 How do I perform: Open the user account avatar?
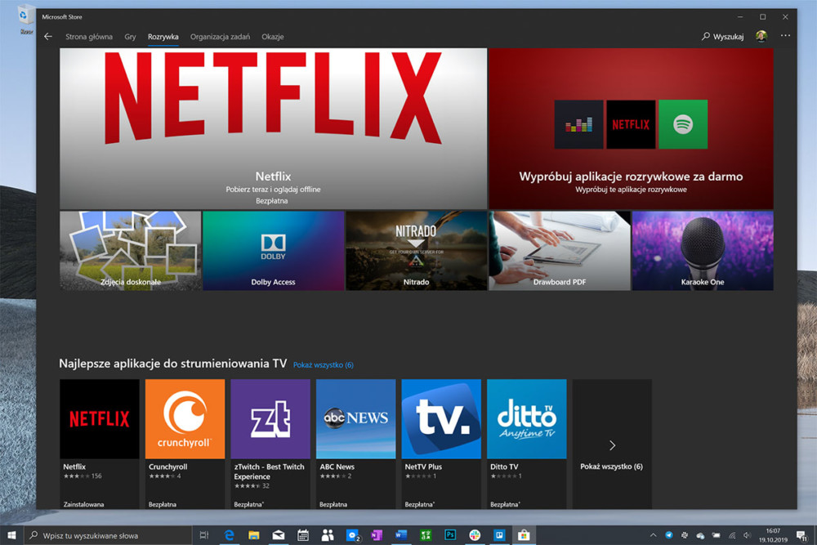click(761, 36)
